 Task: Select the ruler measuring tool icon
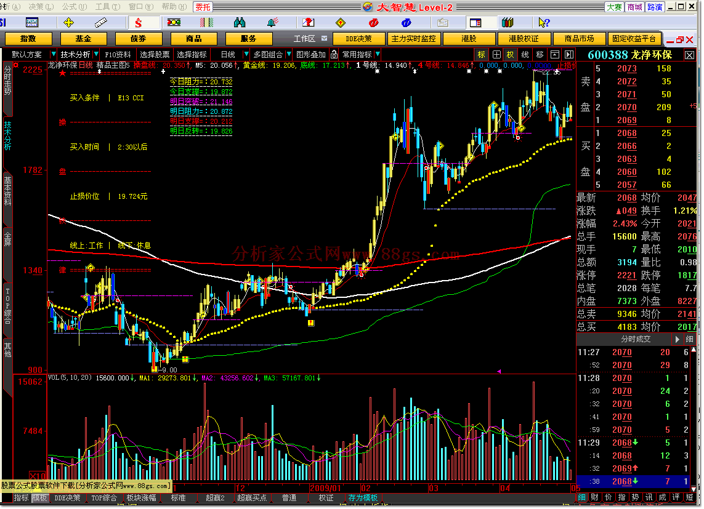point(101,22)
